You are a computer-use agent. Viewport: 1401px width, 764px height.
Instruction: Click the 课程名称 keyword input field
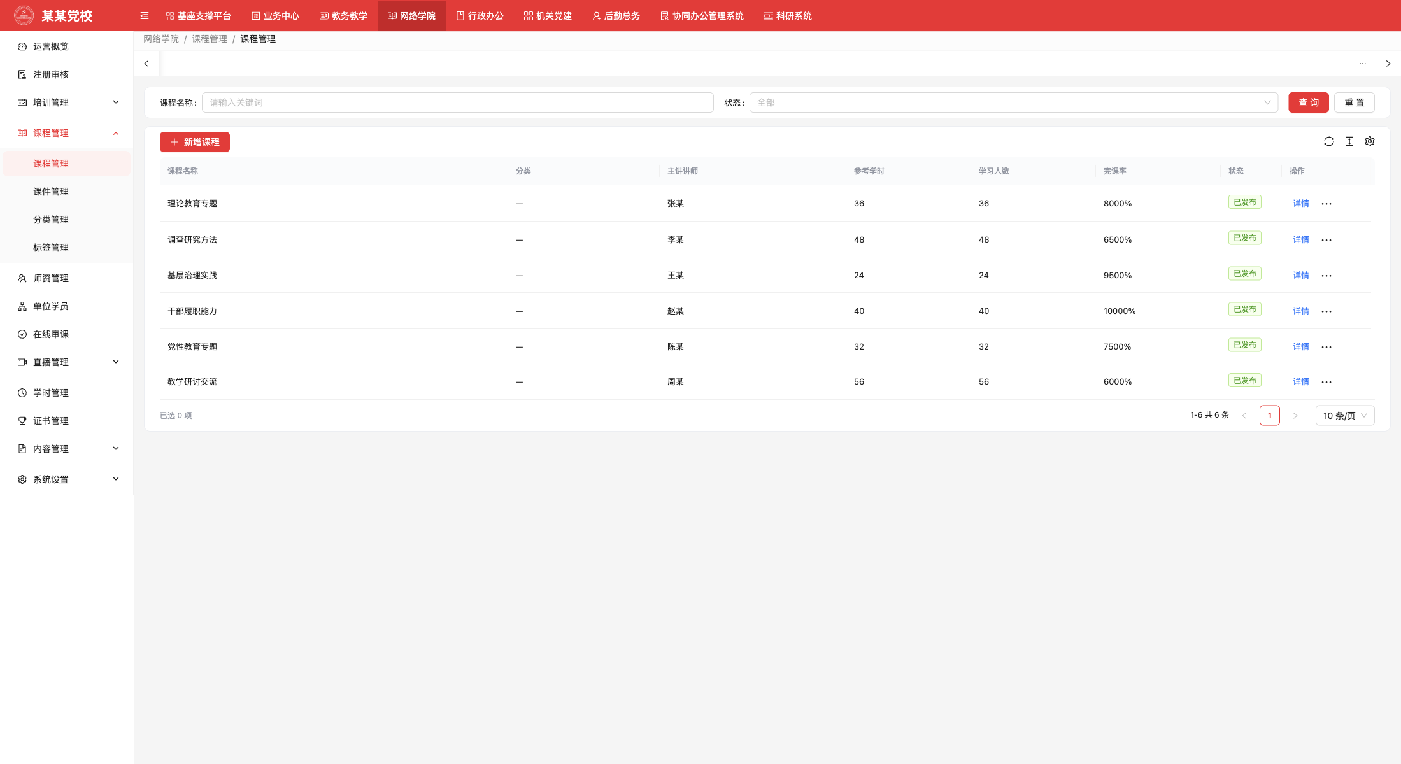coord(458,103)
